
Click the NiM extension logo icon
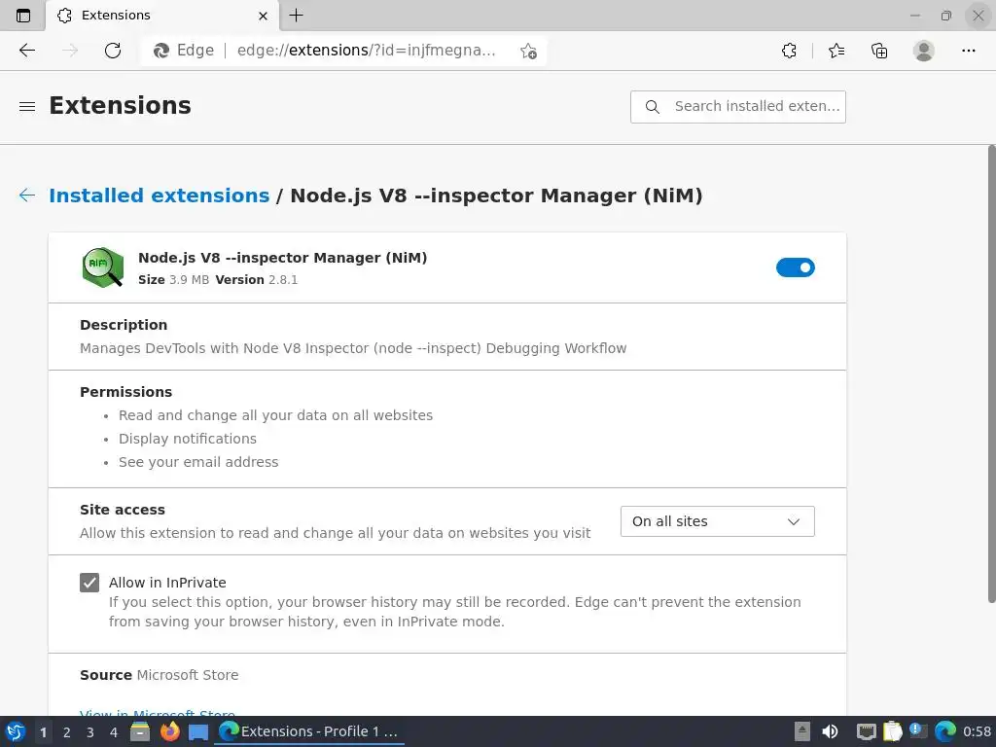103,267
